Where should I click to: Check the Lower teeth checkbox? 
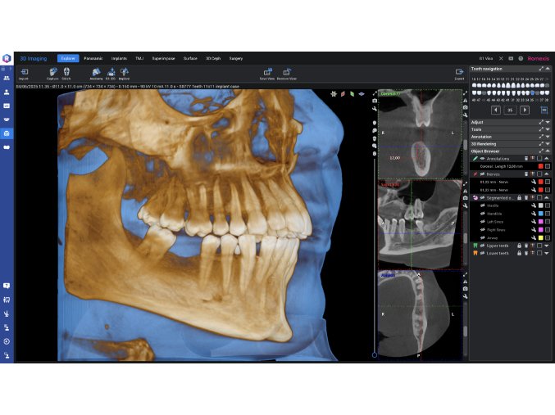[539, 254]
